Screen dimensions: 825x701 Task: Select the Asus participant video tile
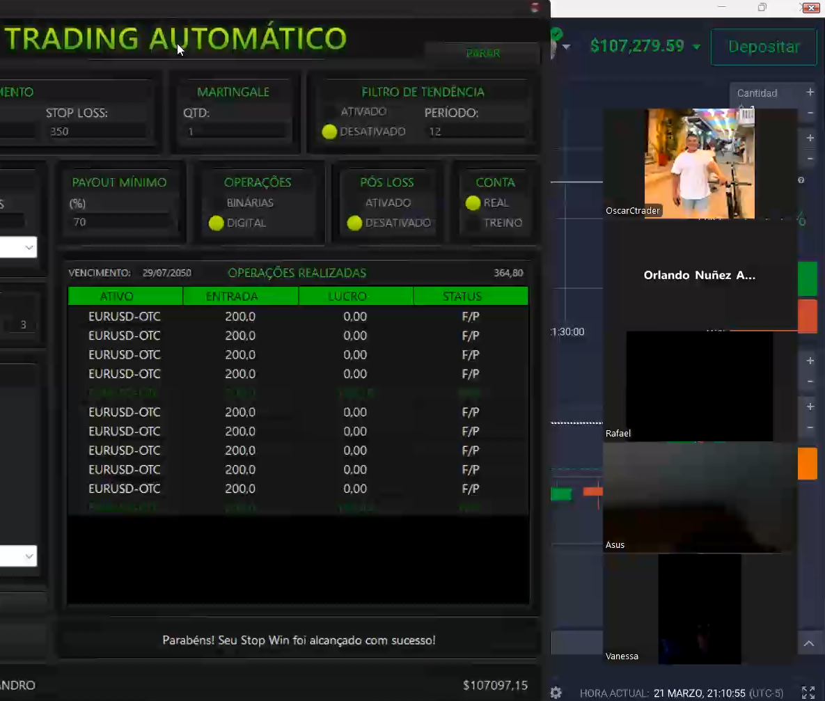click(699, 497)
